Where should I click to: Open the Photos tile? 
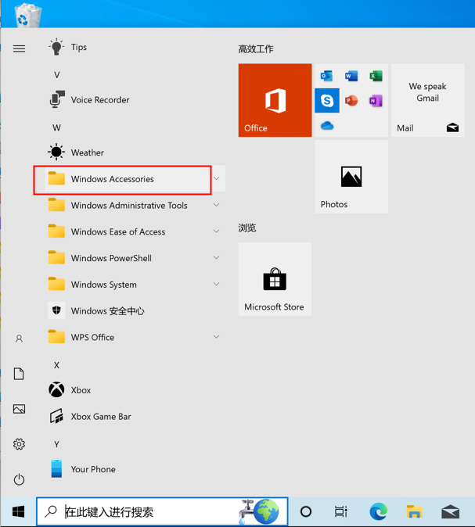[351, 177]
